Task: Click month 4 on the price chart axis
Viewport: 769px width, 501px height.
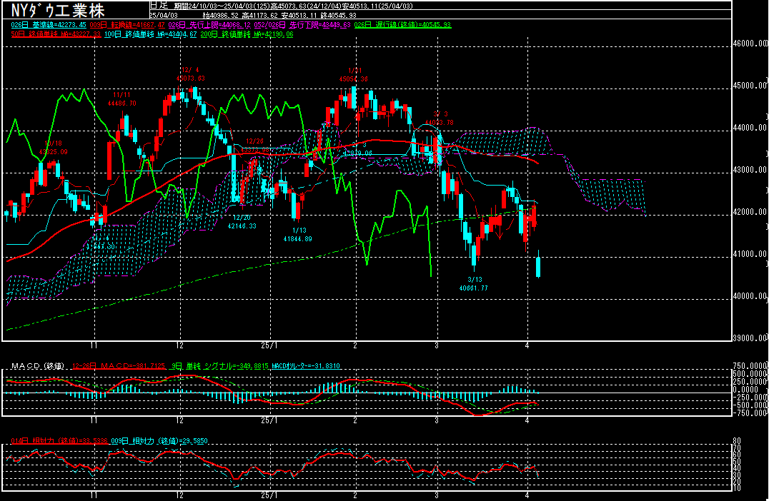Action: [527, 345]
